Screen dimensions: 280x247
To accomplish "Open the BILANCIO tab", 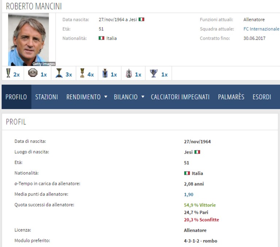I will (x=126, y=97).
